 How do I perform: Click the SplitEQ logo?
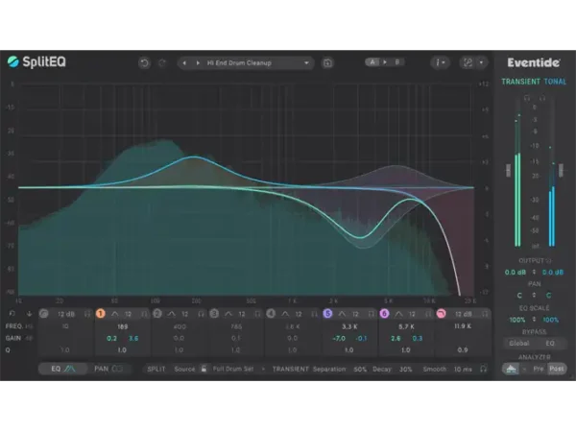point(36,61)
